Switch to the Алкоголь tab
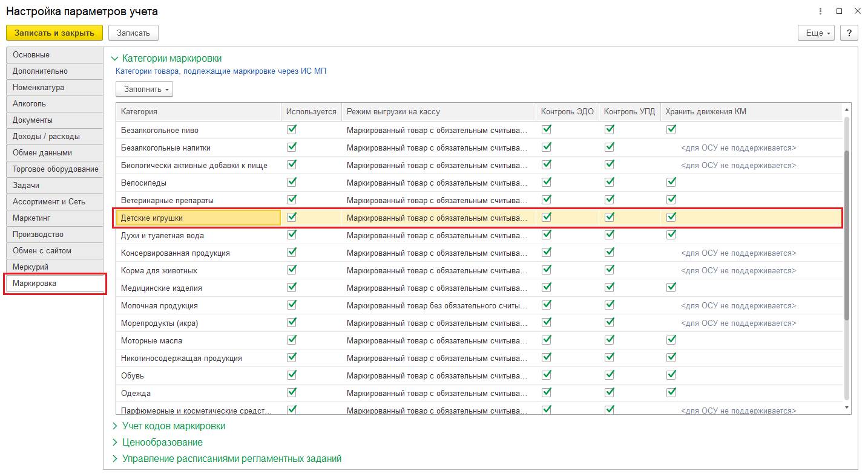The width and height of the screenshot is (868, 474). click(54, 104)
